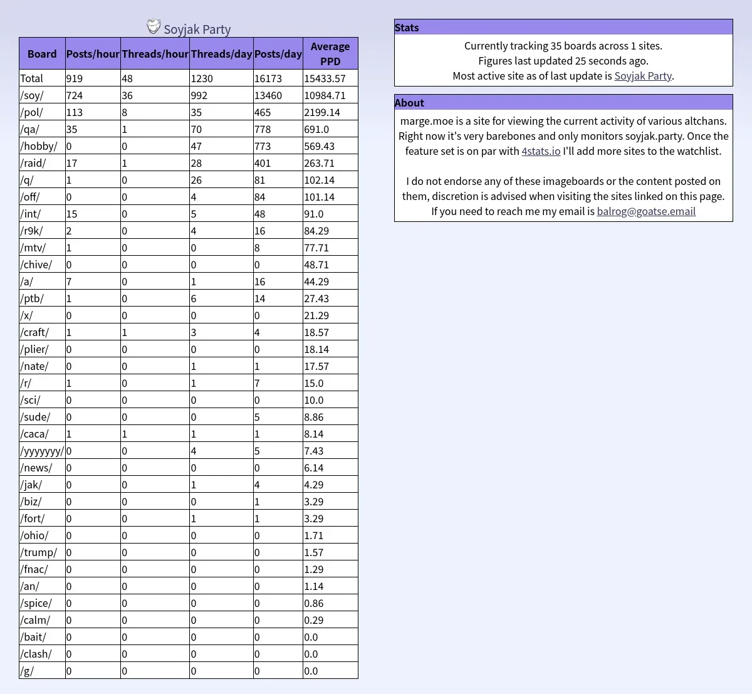Click the Threads/hour column header
Screen dimensions: 752x694
tap(155, 54)
